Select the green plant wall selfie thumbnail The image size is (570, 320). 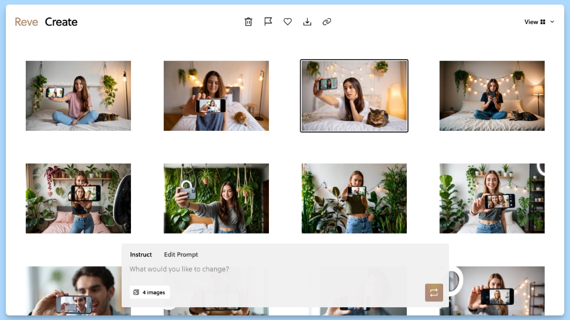click(216, 199)
